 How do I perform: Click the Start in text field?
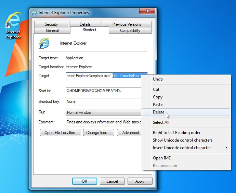click(104, 91)
